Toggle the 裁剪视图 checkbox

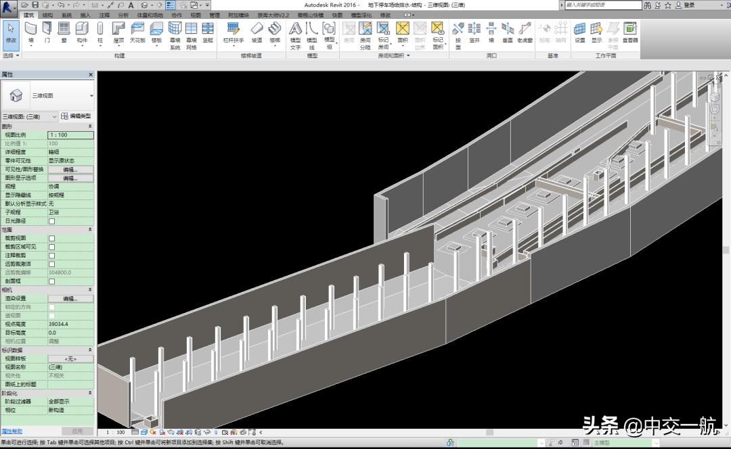pyautogui.click(x=51, y=238)
